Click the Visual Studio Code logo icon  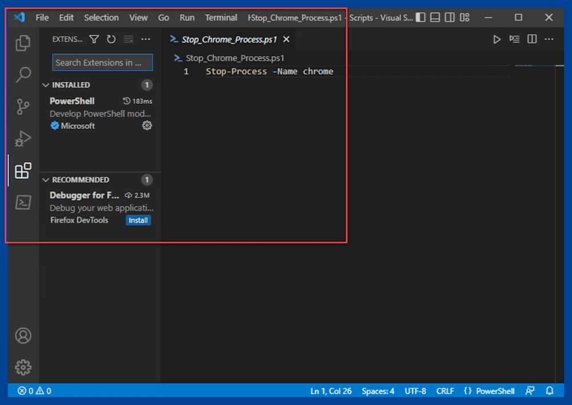[19, 17]
